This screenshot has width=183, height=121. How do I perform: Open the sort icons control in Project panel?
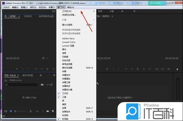click(31, 111)
